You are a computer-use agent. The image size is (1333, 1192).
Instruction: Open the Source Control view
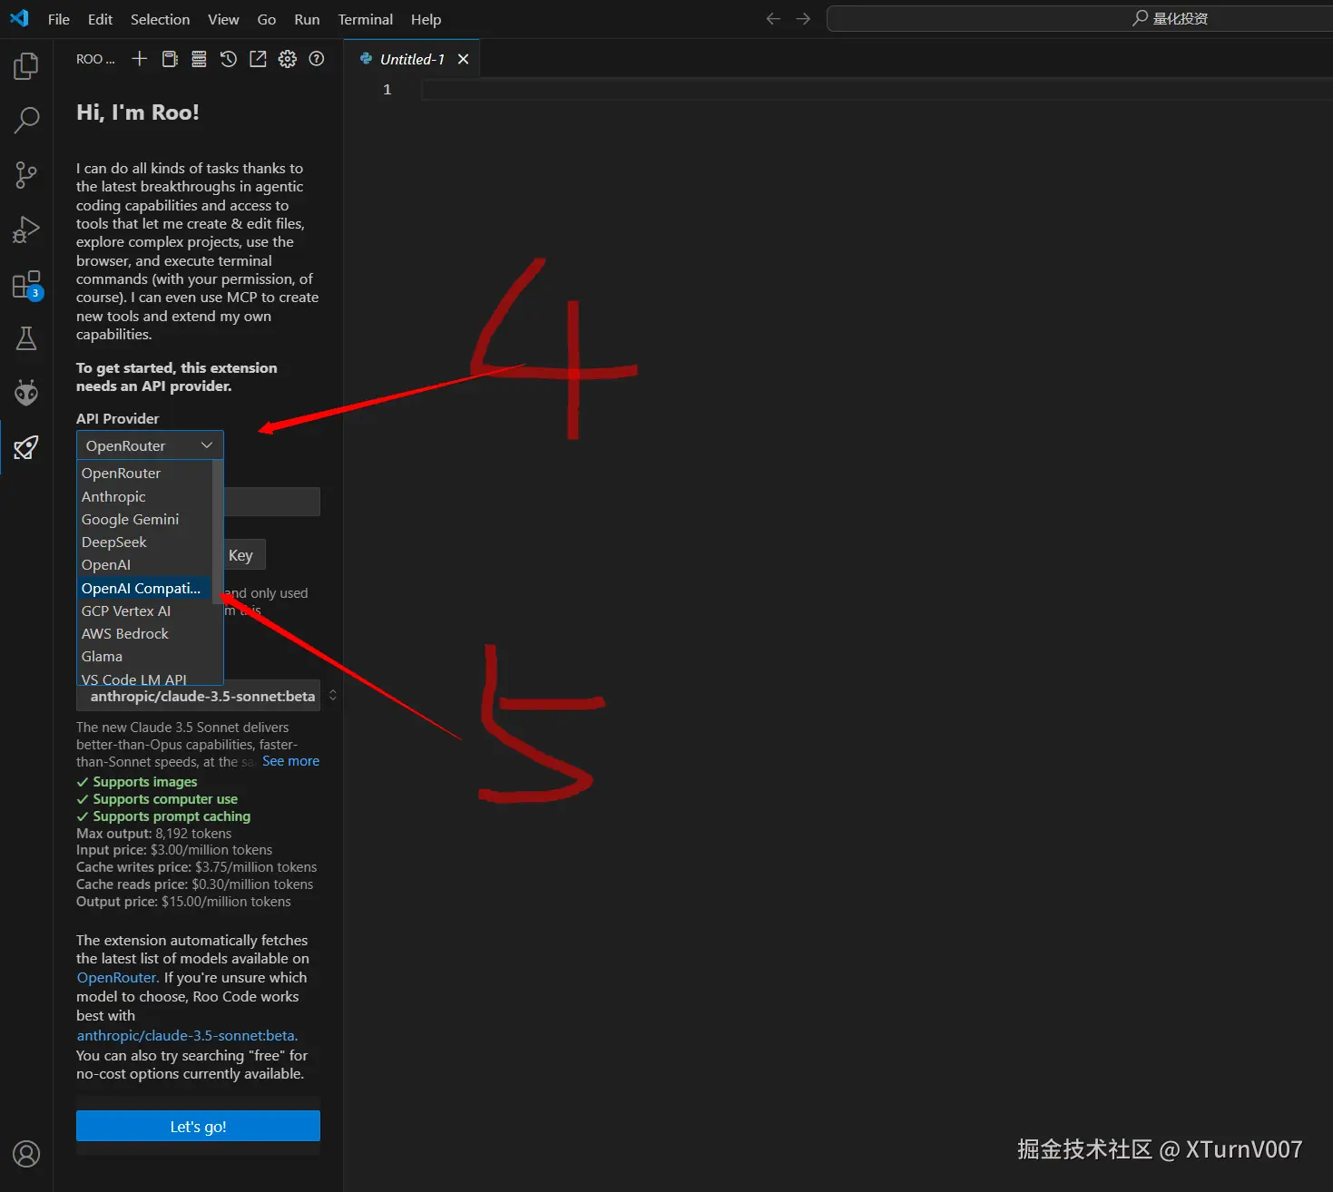tap(26, 174)
